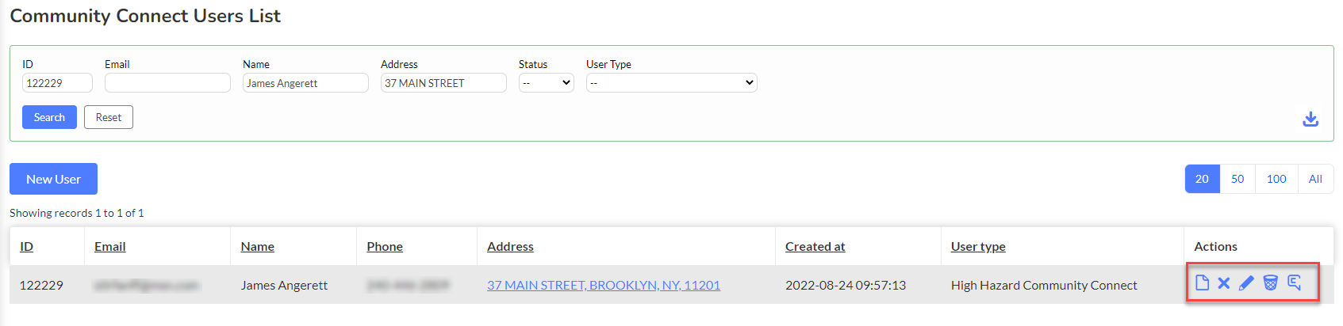Switch page size to 100
Viewport: 1343px width, 326px height.
[x=1276, y=179]
